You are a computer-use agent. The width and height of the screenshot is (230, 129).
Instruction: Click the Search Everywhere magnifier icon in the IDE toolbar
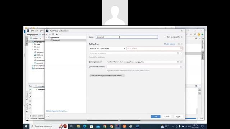[195, 34]
